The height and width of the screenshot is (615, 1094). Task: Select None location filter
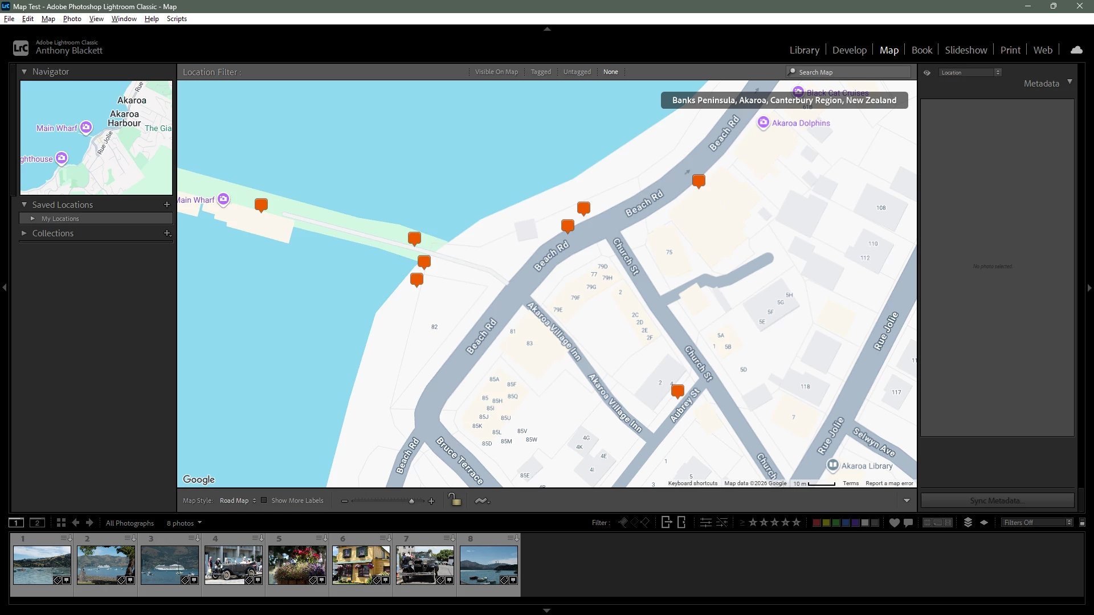pos(610,72)
